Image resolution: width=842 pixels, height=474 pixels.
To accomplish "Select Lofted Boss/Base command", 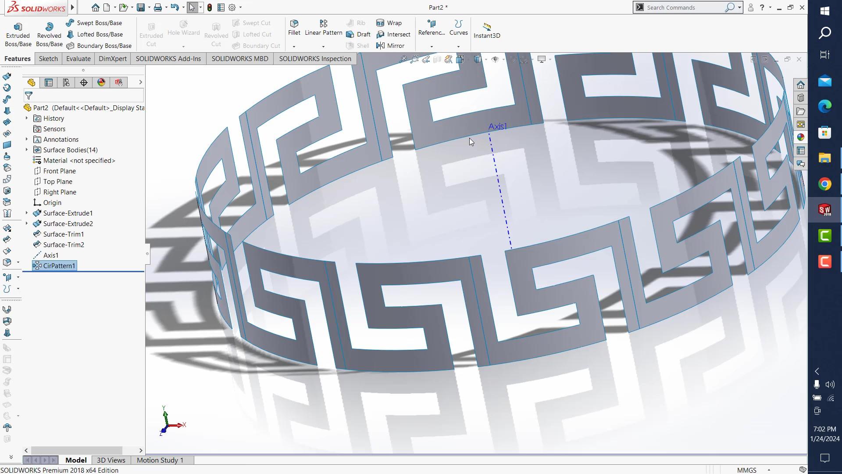I will click(x=94, y=34).
